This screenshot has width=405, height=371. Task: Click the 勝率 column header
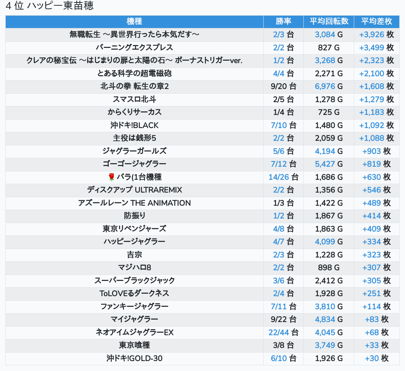[x=283, y=21]
